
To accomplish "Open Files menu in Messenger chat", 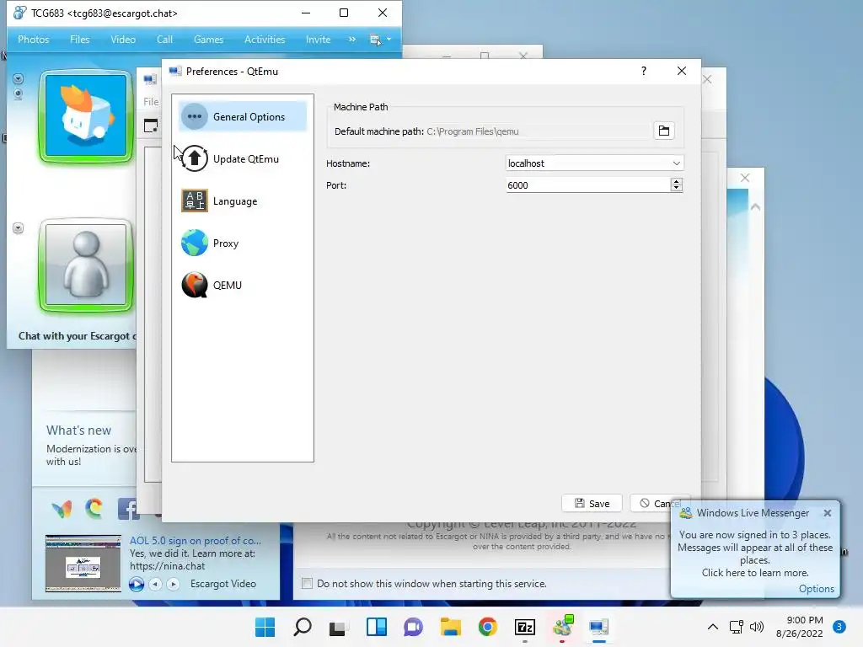I will [80, 40].
